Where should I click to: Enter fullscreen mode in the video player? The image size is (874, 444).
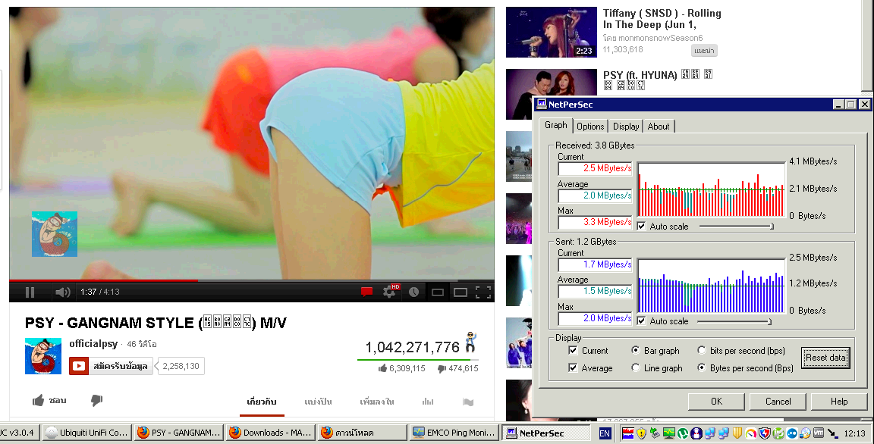click(483, 292)
